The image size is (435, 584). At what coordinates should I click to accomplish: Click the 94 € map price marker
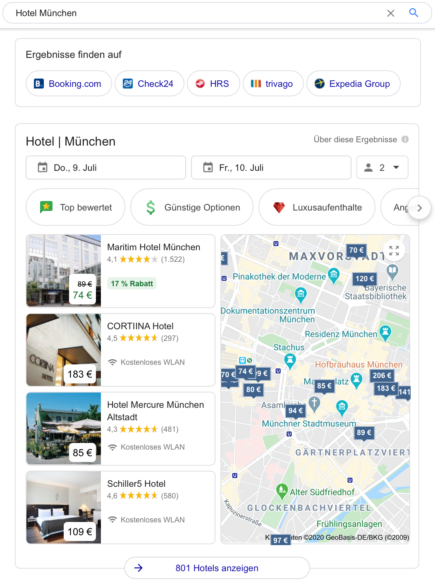click(x=296, y=411)
